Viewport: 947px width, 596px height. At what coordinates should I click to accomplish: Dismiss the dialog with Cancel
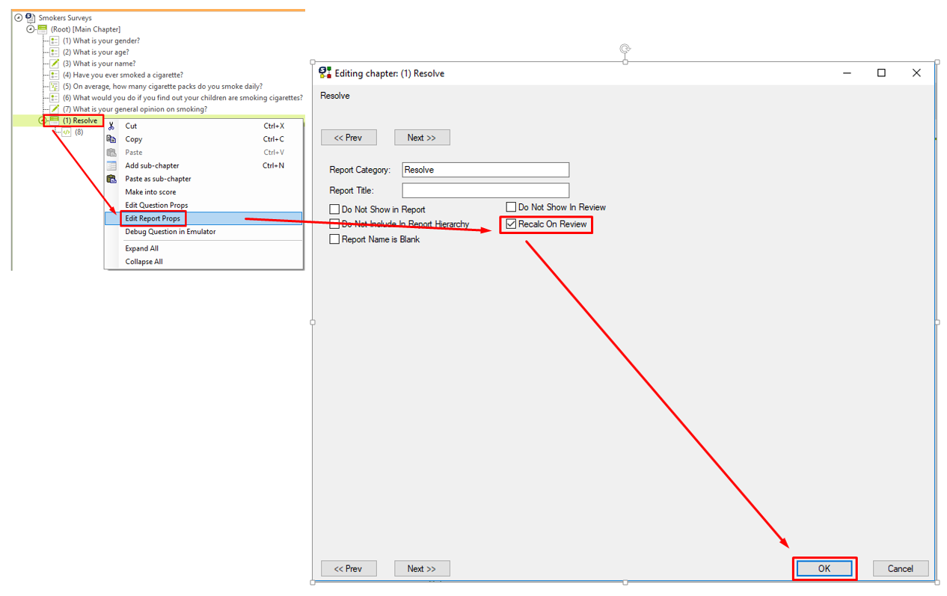click(x=901, y=568)
